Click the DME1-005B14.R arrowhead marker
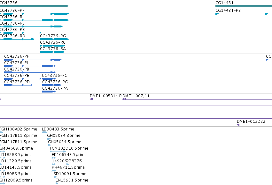 [x=91, y=99]
